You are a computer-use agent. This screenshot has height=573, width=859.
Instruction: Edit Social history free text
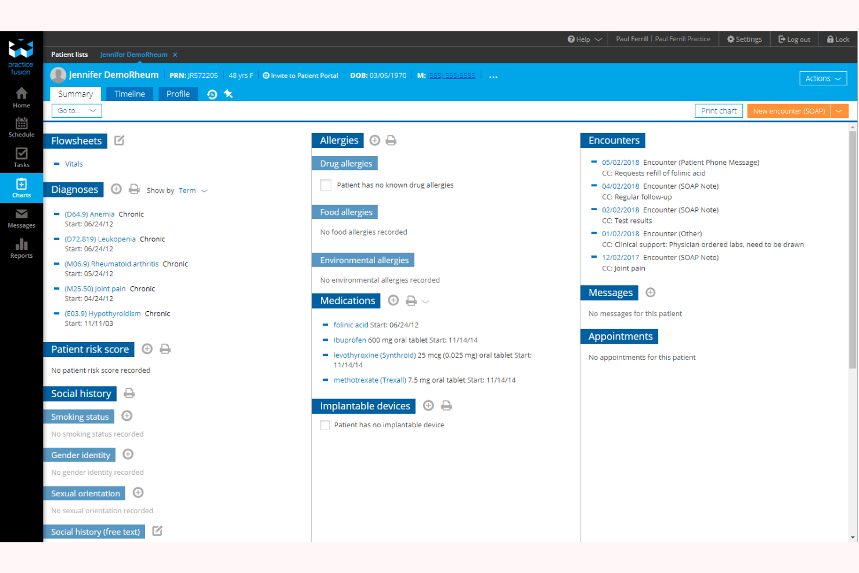(157, 531)
